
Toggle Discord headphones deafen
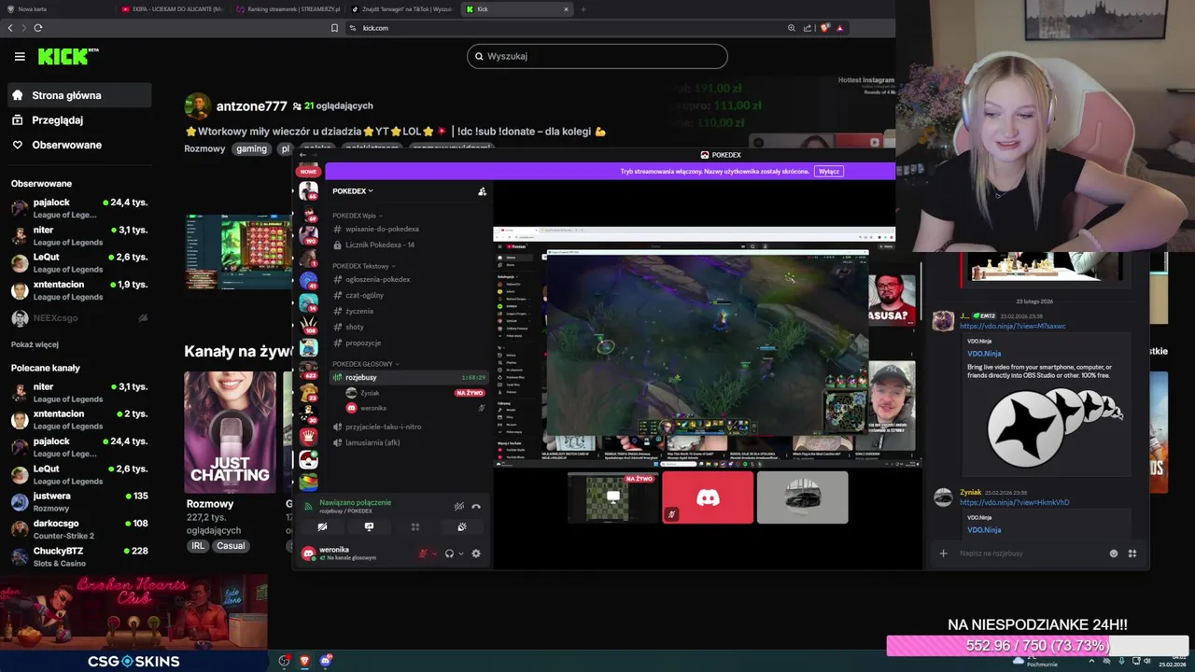(449, 553)
